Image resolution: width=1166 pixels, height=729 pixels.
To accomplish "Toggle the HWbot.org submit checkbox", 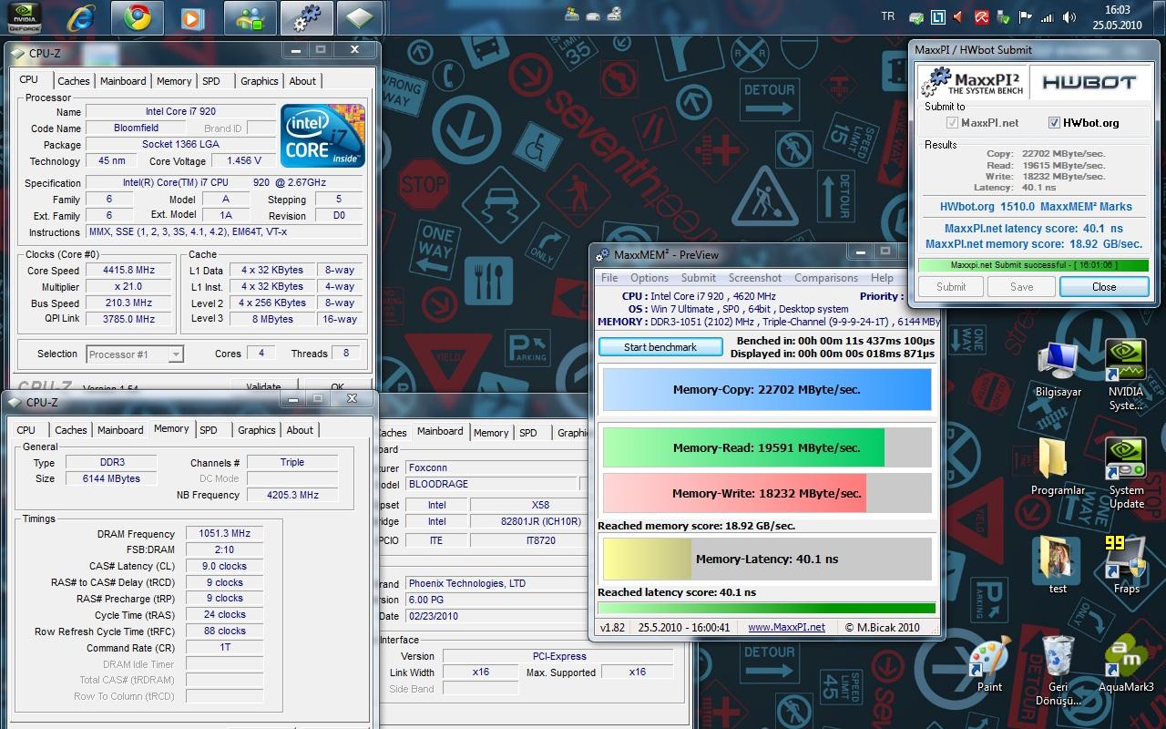I will point(1055,123).
